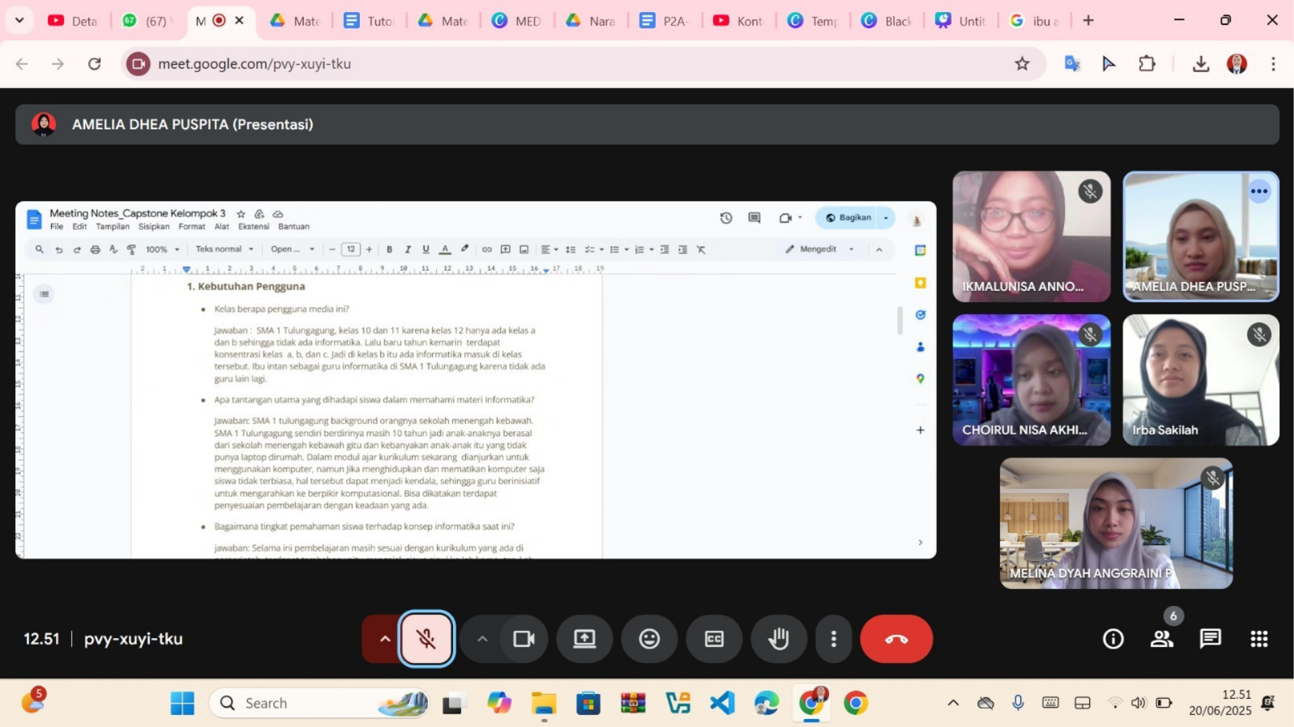Image resolution: width=1294 pixels, height=727 pixels.
Task: Expand audio settings chevron beside microphone
Action: pos(385,638)
